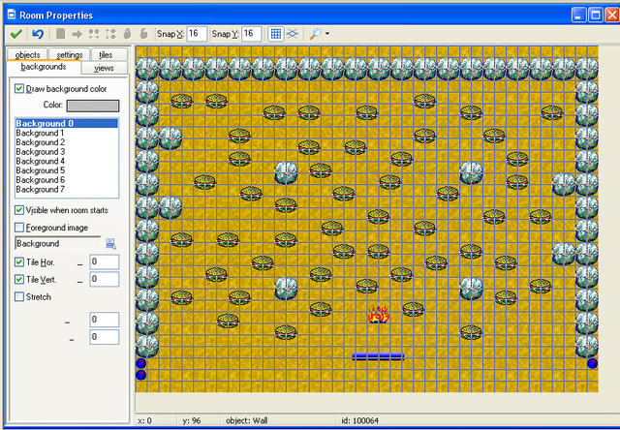This screenshot has height=430, width=620.
Task: Click the y: 96 status bar entry
Action: 192,420
